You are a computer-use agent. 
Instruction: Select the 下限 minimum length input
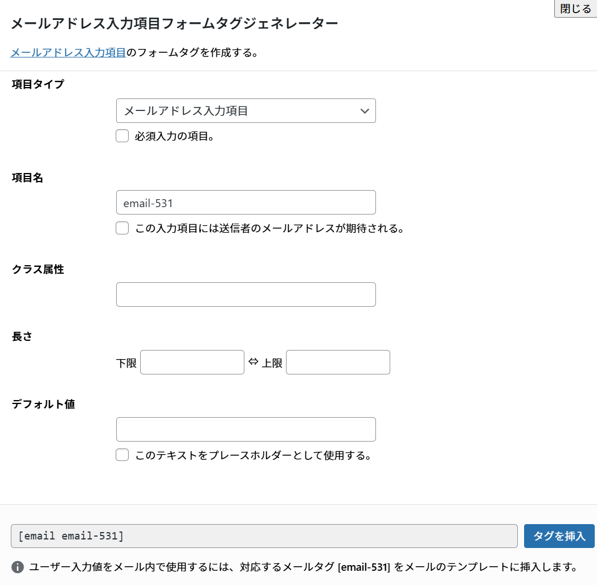[192, 362]
